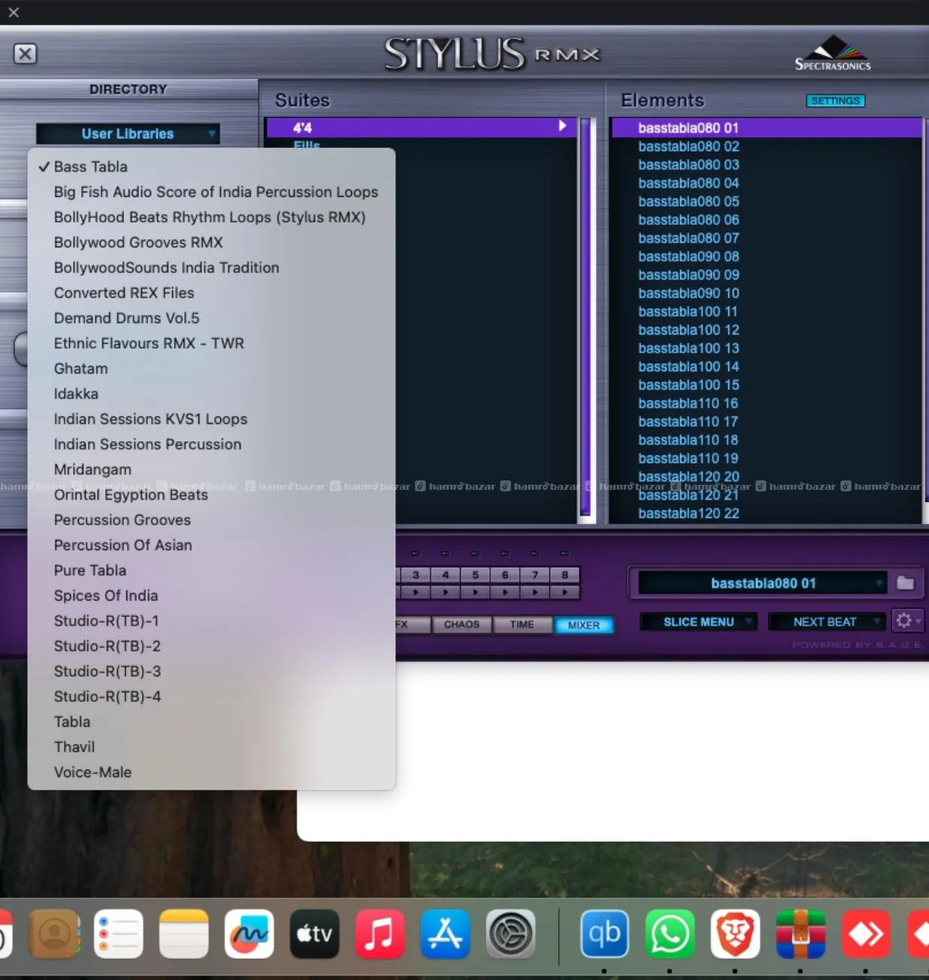This screenshot has width=929, height=980.
Task: Pick Tabla from library list
Action: 211,721
